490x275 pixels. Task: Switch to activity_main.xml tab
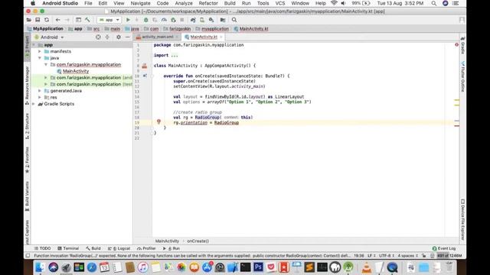157,37
